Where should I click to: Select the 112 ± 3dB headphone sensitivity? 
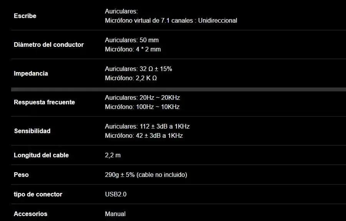147,126
